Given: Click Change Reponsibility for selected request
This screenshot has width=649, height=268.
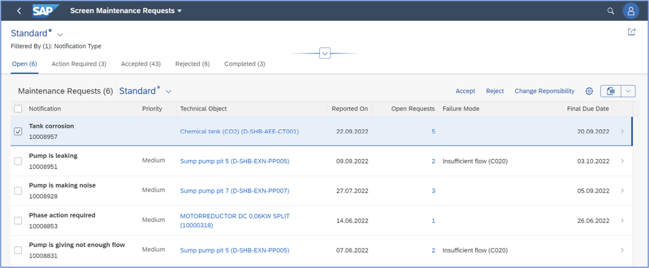Looking at the screenshot, I should pyautogui.click(x=544, y=91).
